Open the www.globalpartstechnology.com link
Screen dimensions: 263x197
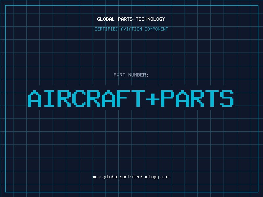point(131,177)
